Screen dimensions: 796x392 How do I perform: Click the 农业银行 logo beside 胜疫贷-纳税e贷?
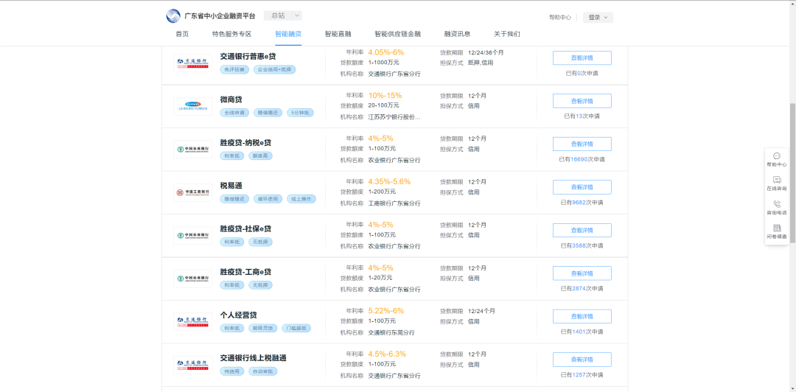pos(193,150)
